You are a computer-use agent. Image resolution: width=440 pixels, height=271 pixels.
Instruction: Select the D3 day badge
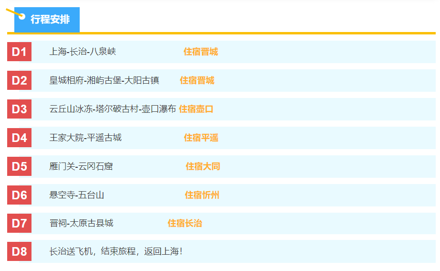coord(20,109)
